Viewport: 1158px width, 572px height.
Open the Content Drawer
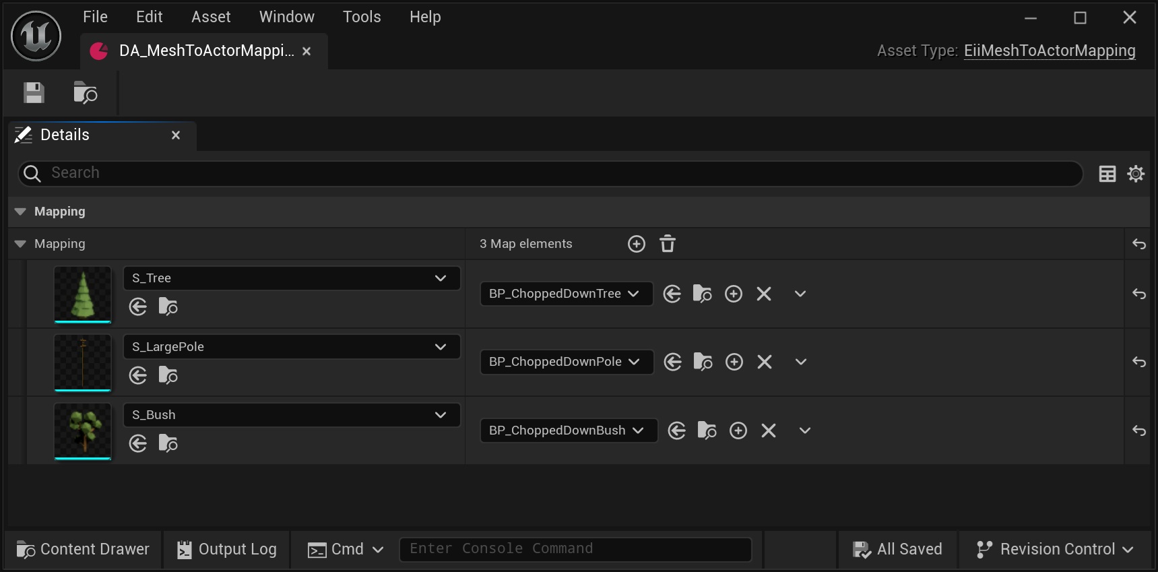coord(83,549)
